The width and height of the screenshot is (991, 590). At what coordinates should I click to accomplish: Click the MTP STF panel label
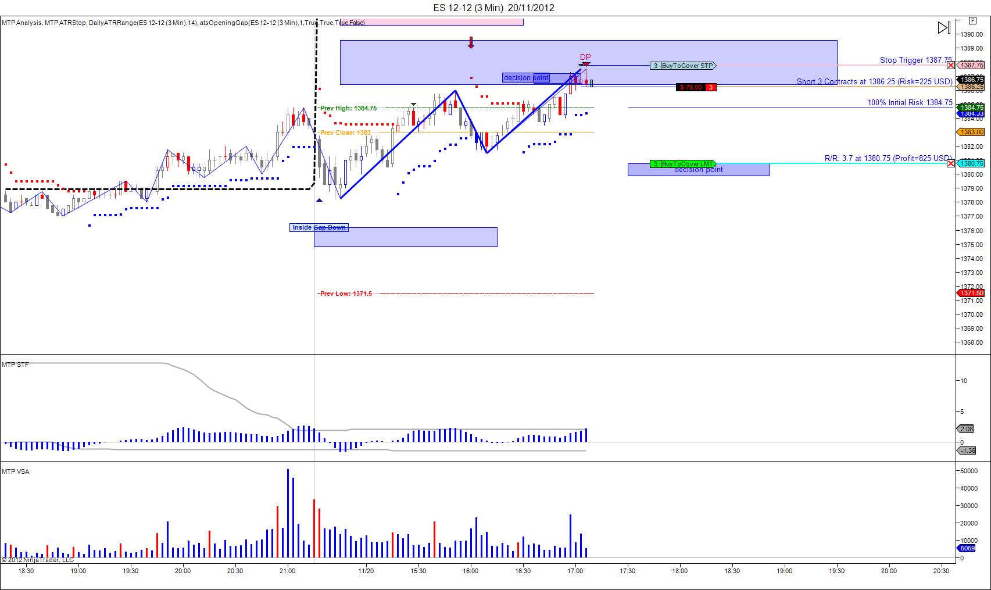pyautogui.click(x=15, y=364)
